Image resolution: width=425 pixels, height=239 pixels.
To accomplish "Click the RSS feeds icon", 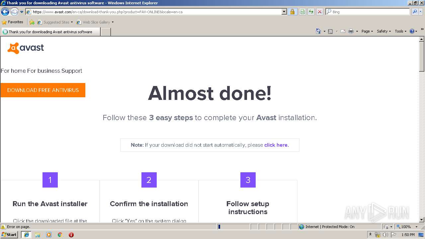I will coord(330,31).
